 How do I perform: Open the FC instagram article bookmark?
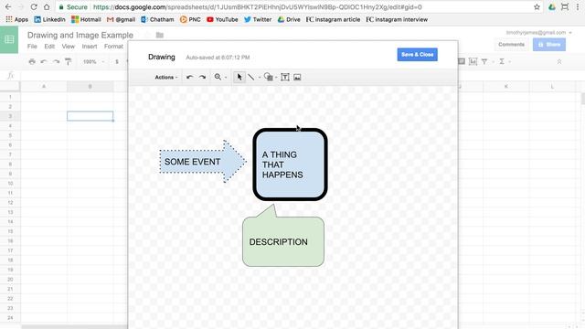(x=333, y=19)
